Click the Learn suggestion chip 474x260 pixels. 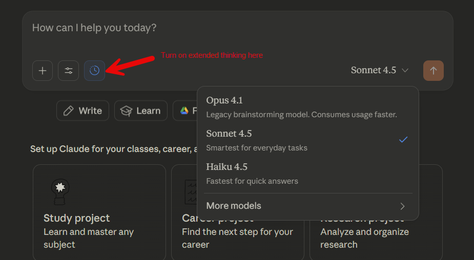tap(140, 111)
